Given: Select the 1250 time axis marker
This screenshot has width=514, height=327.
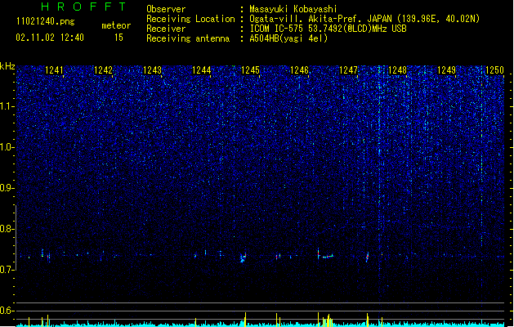Looking at the screenshot, I should pos(494,70).
